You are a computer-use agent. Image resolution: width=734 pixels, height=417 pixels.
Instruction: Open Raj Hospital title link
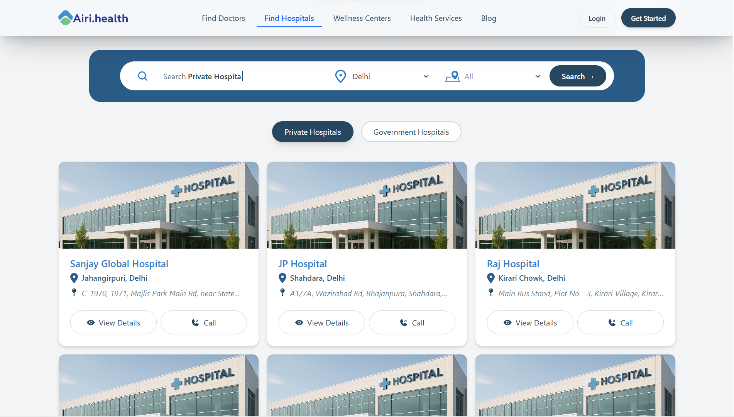[513, 264]
